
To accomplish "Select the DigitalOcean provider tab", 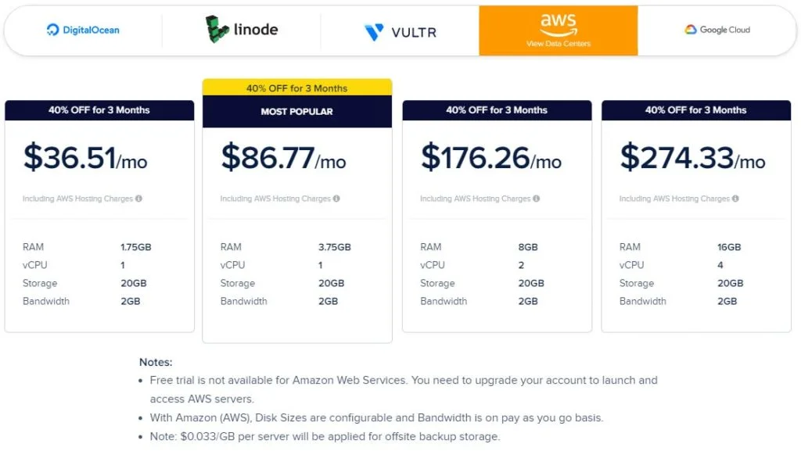I will point(83,30).
